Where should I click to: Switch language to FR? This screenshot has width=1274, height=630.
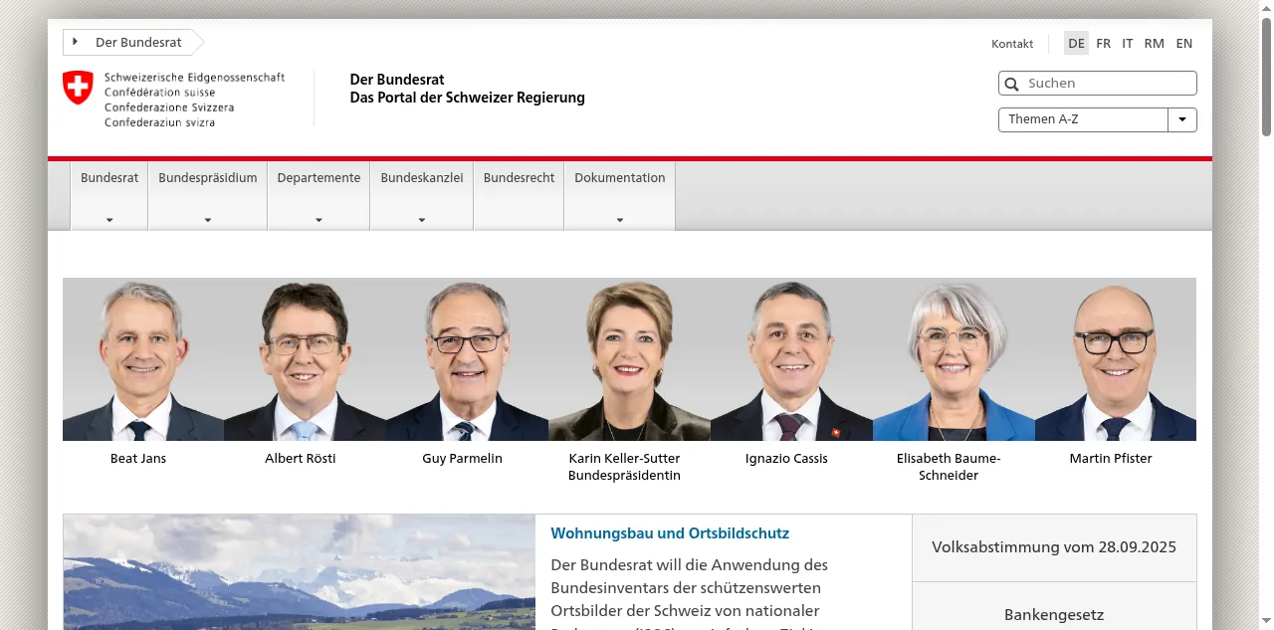point(1104,43)
